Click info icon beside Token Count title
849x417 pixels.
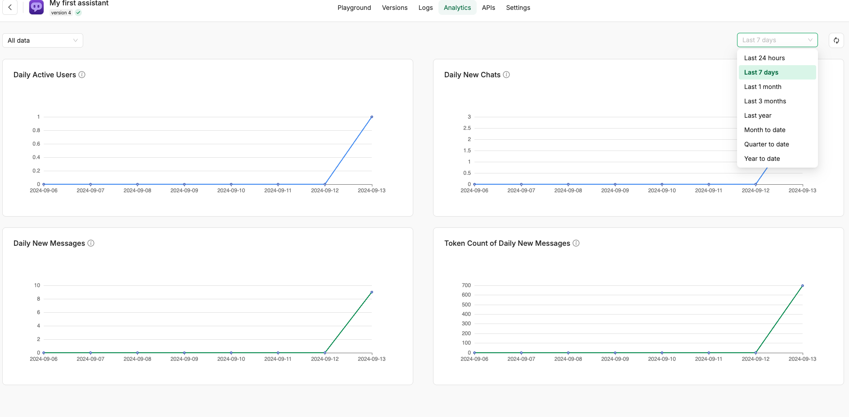pos(576,243)
